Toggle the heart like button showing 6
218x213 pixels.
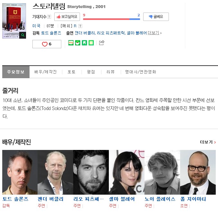point(47,44)
